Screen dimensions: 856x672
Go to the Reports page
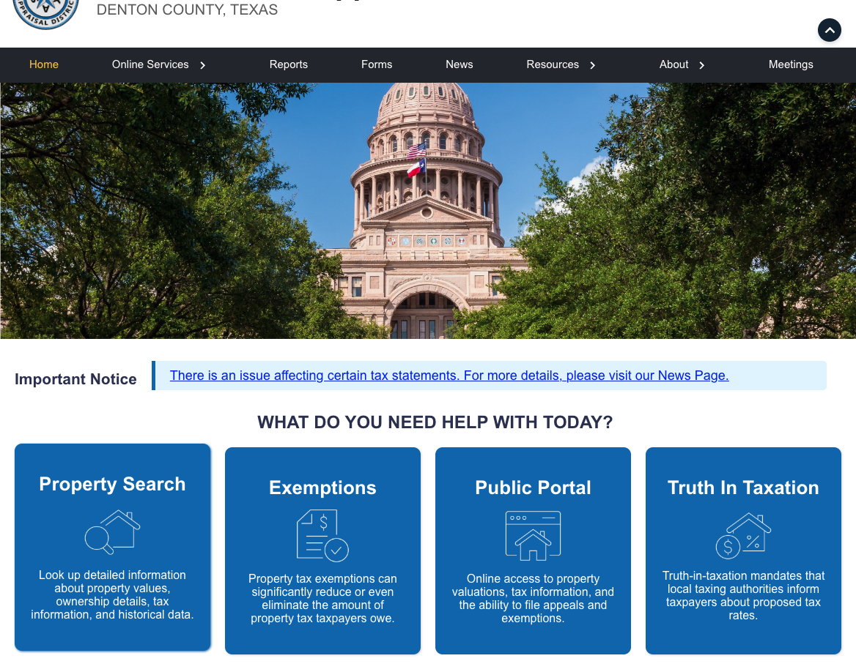tap(288, 64)
